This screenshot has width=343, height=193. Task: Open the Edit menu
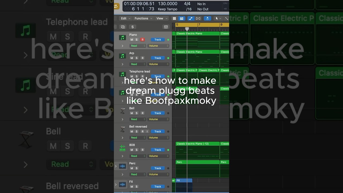(x=126, y=18)
